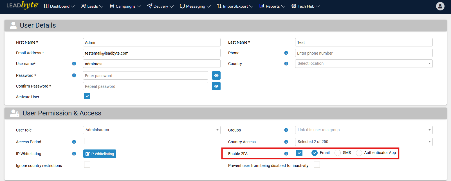Open the Delivery menu
Image resolution: width=451 pixels, height=181 pixels.
click(x=160, y=6)
